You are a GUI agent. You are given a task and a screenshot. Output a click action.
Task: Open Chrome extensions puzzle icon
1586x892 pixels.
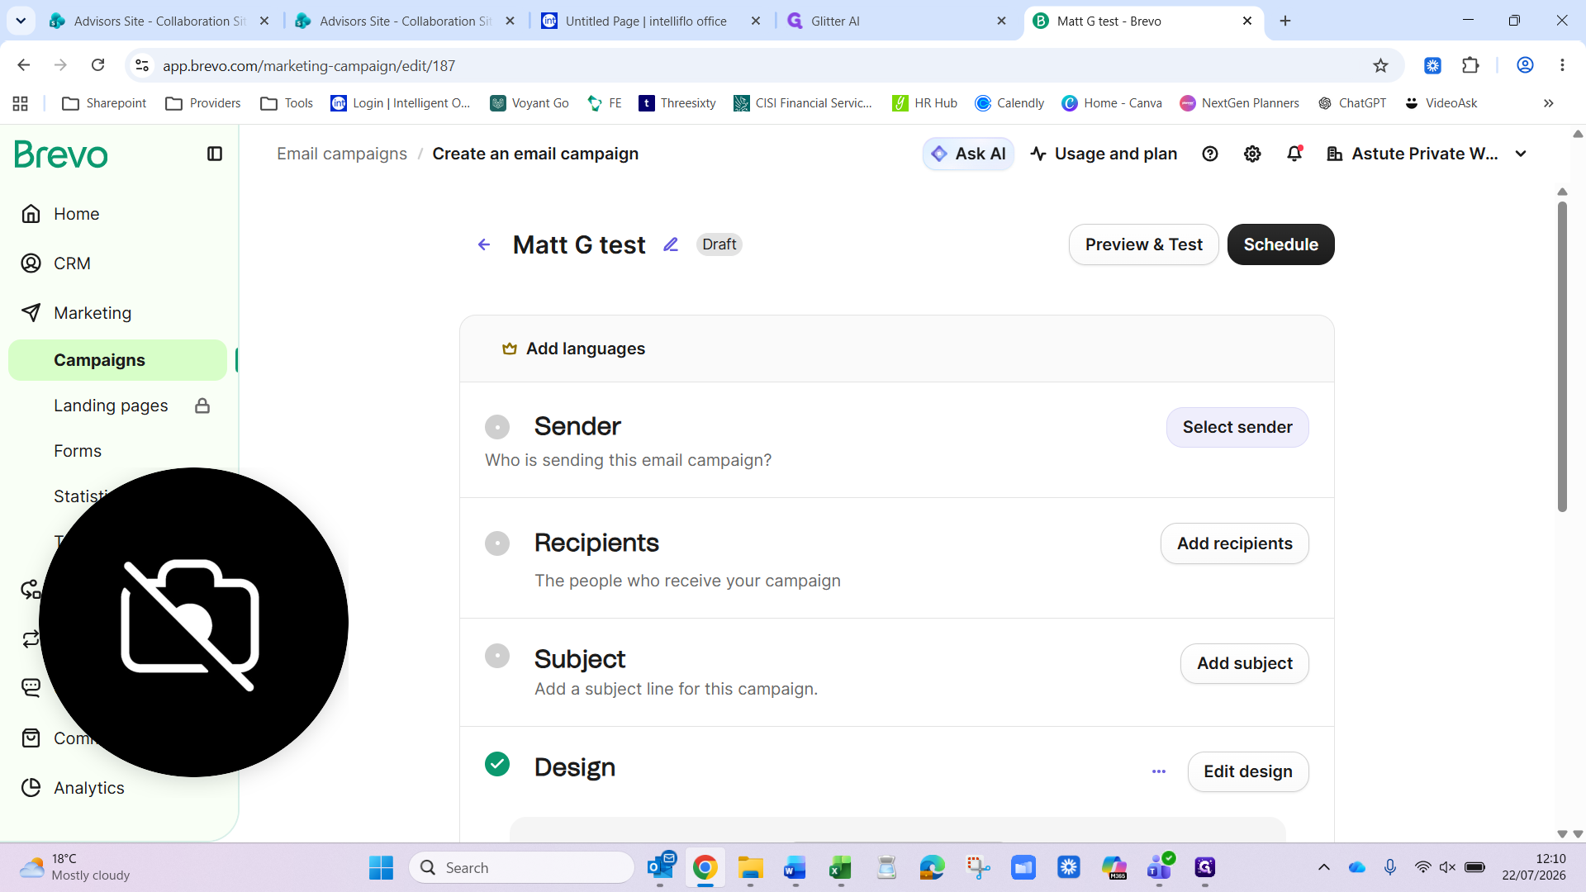point(1470,65)
